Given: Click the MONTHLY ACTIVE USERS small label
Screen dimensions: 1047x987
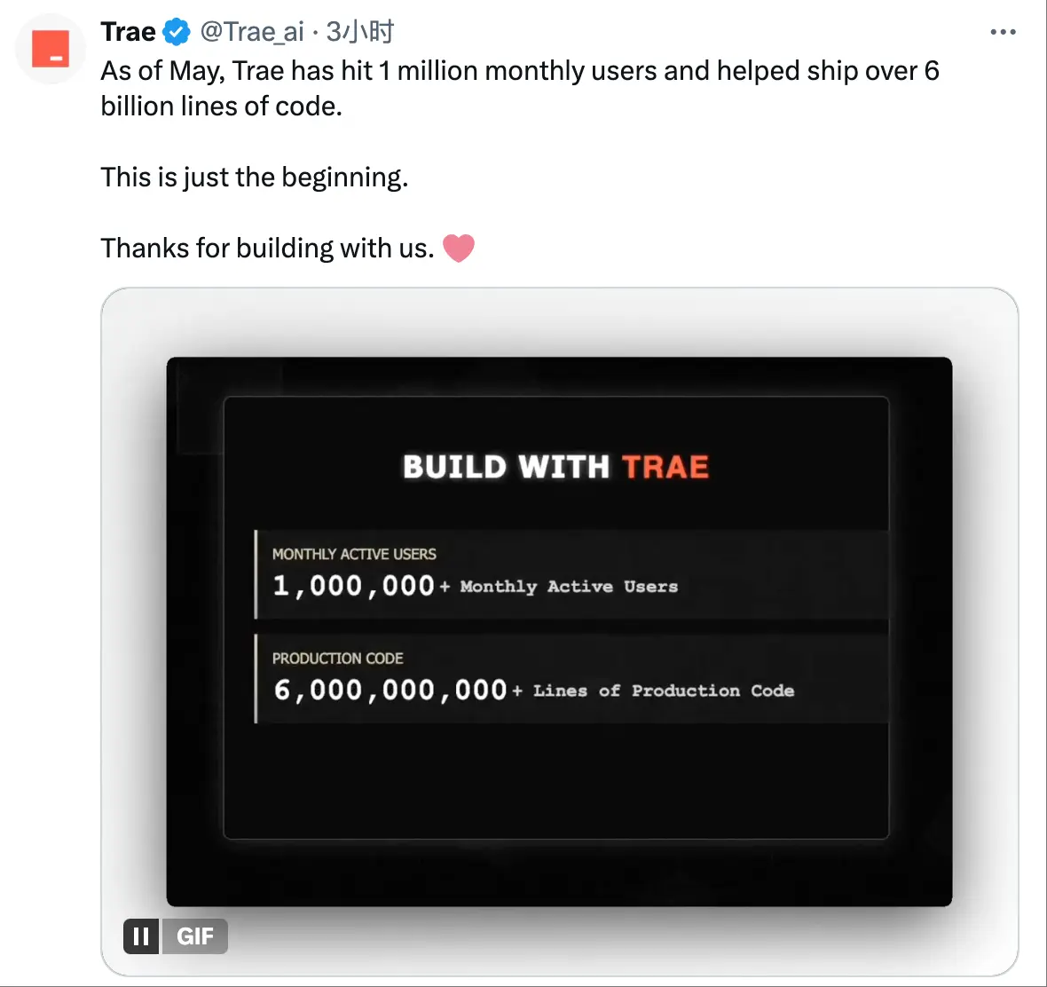Looking at the screenshot, I should pos(354,554).
